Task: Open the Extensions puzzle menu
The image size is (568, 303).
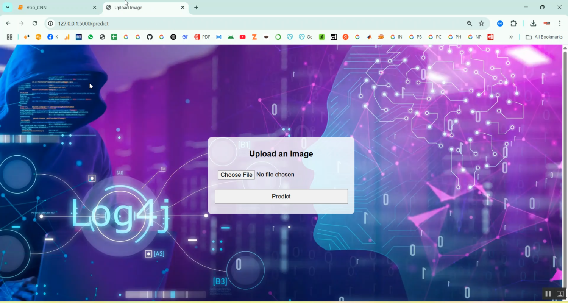Action: click(x=513, y=23)
